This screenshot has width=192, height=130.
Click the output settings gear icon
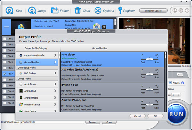tap(104, 27)
